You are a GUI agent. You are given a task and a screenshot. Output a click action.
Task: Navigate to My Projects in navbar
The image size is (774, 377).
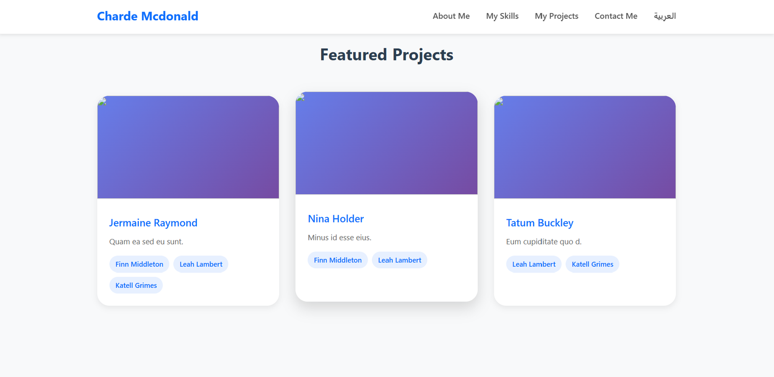tap(556, 16)
